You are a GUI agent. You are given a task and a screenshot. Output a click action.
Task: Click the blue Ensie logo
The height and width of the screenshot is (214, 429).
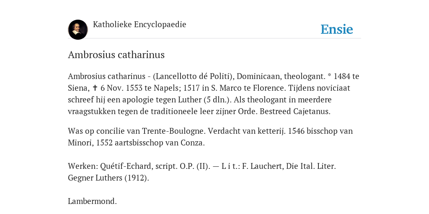[337, 29]
